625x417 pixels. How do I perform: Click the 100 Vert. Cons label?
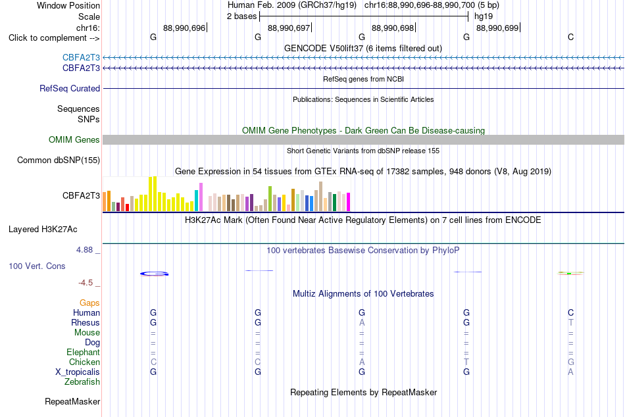[37, 266]
